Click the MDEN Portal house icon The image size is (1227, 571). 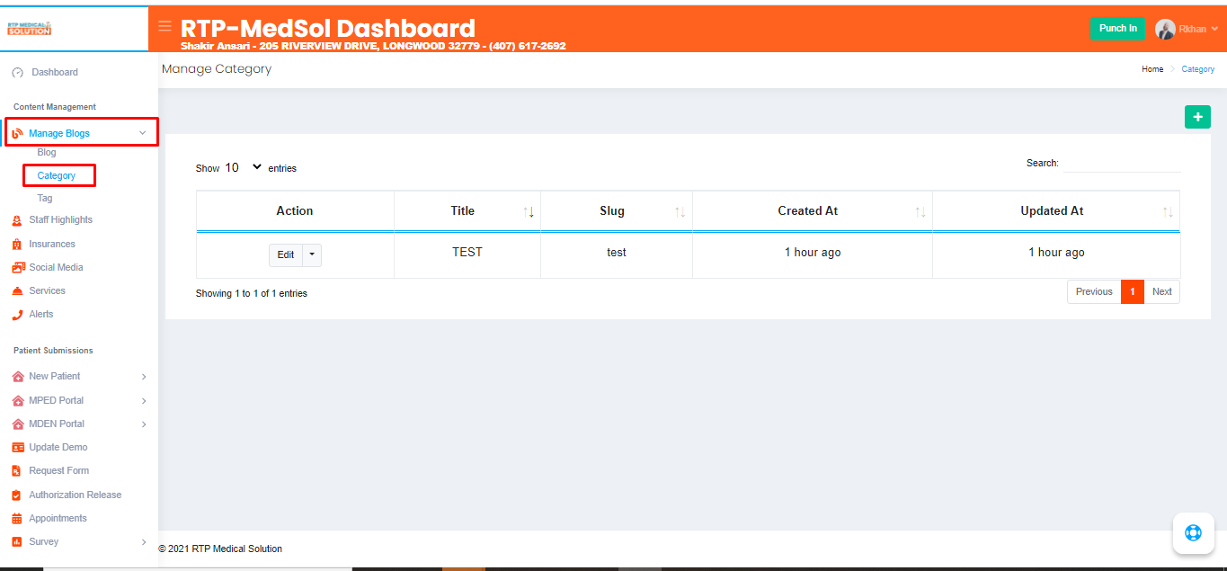[18, 424]
